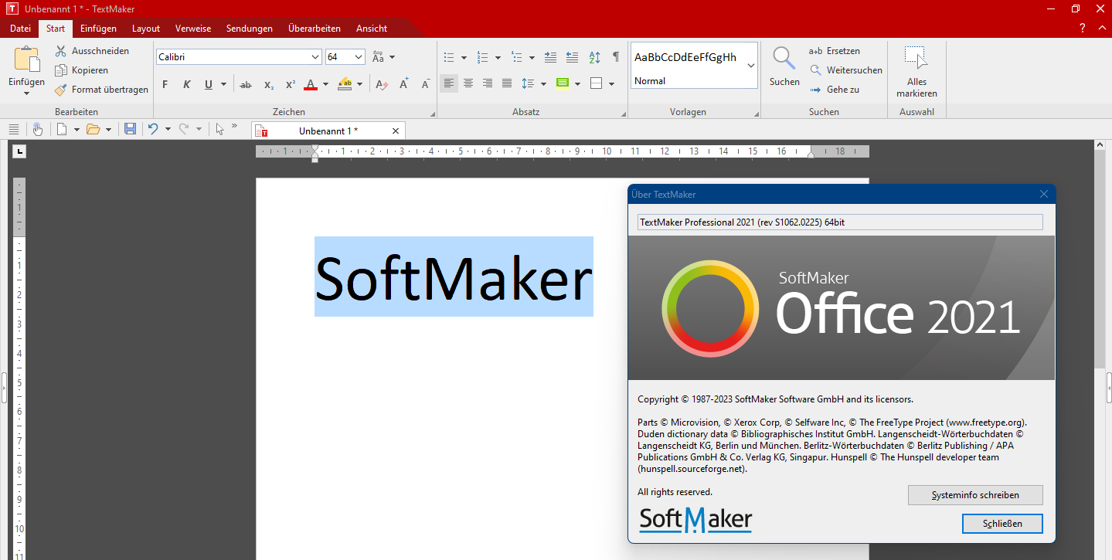Click the greyed-out redo arrow
Image resolution: width=1112 pixels, height=560 pixels.
coord(184,129)
